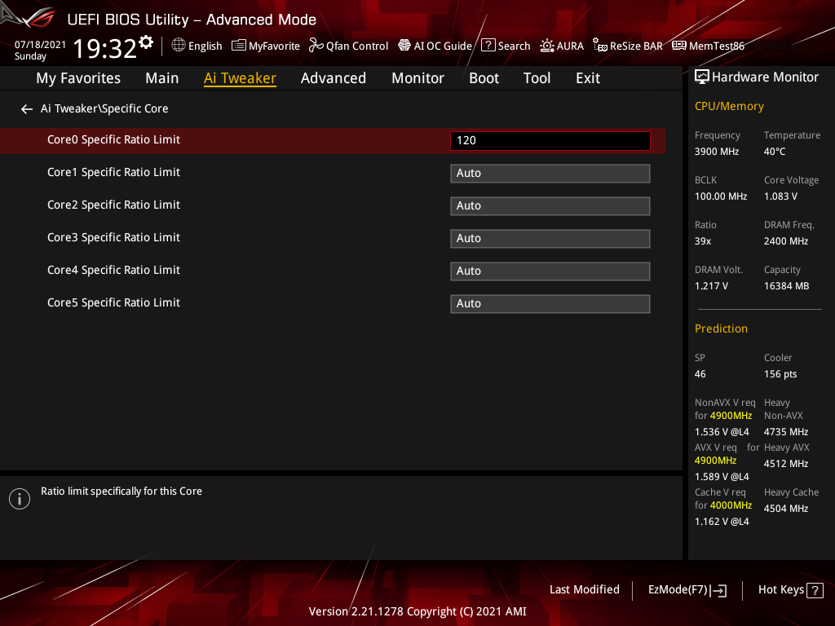Open MyFavorite settings shortcut
This screenshot has width=835, height=626.
(266, 46)
